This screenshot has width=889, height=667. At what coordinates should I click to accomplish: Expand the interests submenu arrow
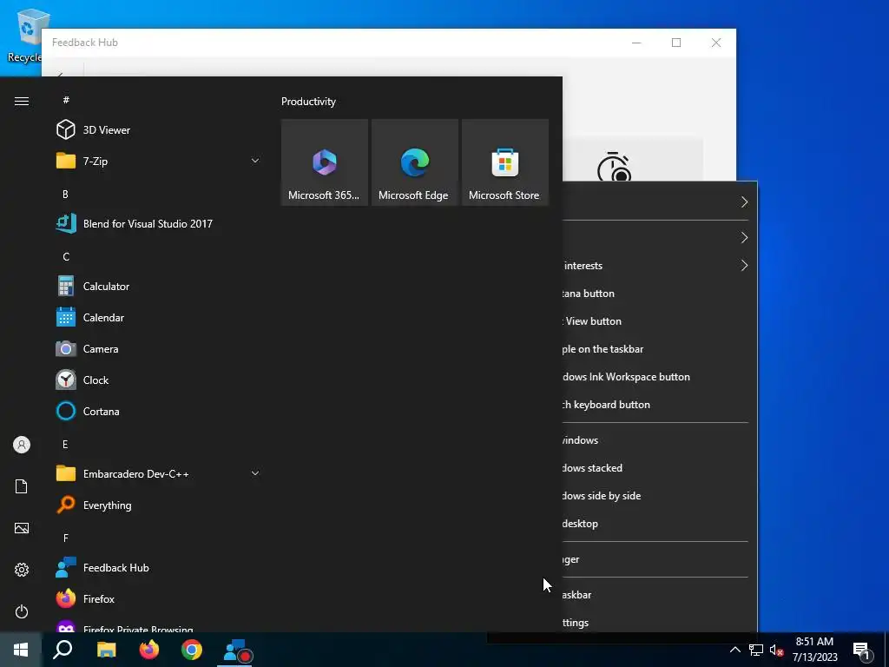(744, 266)
